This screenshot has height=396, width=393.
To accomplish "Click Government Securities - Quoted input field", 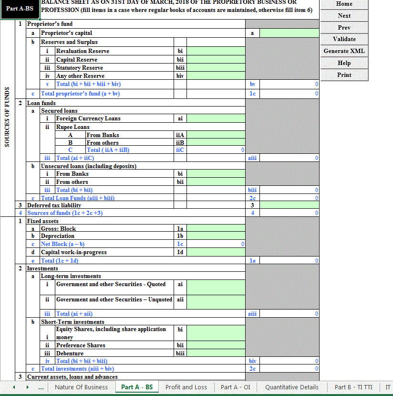I will 216,287.
